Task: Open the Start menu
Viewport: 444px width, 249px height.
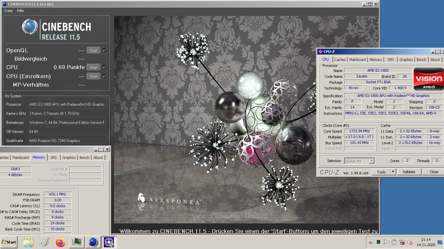Action: (9, 242)
